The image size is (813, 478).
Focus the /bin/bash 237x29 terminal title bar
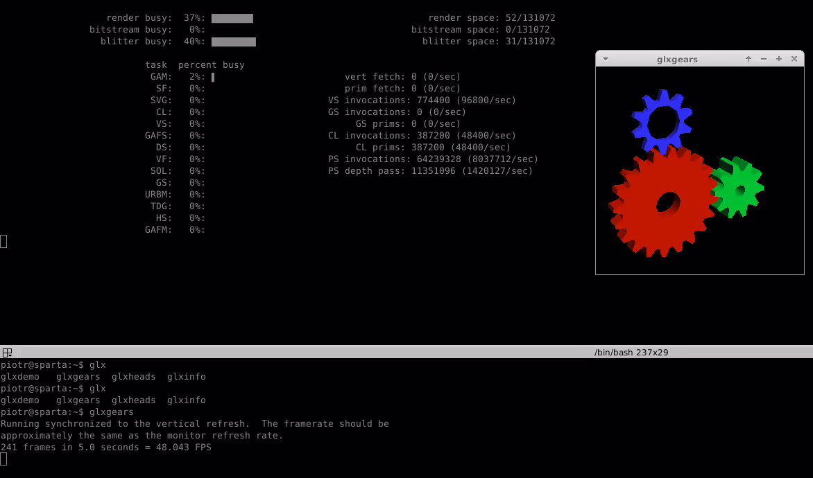point(631,352)
